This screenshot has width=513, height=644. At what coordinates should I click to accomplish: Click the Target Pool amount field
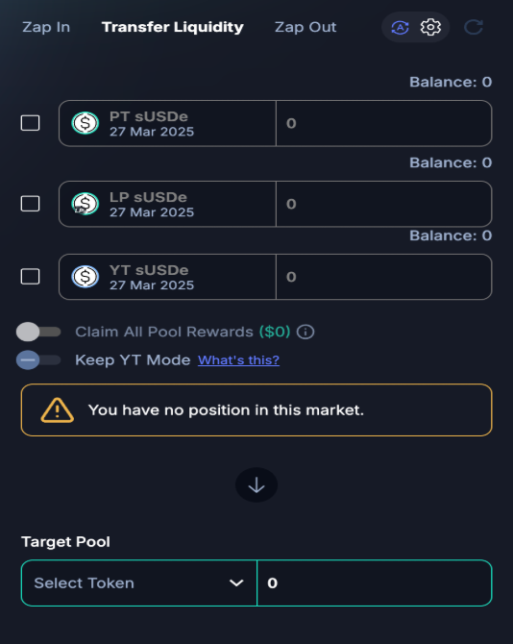pyautogui.click(x=375, y=582)
